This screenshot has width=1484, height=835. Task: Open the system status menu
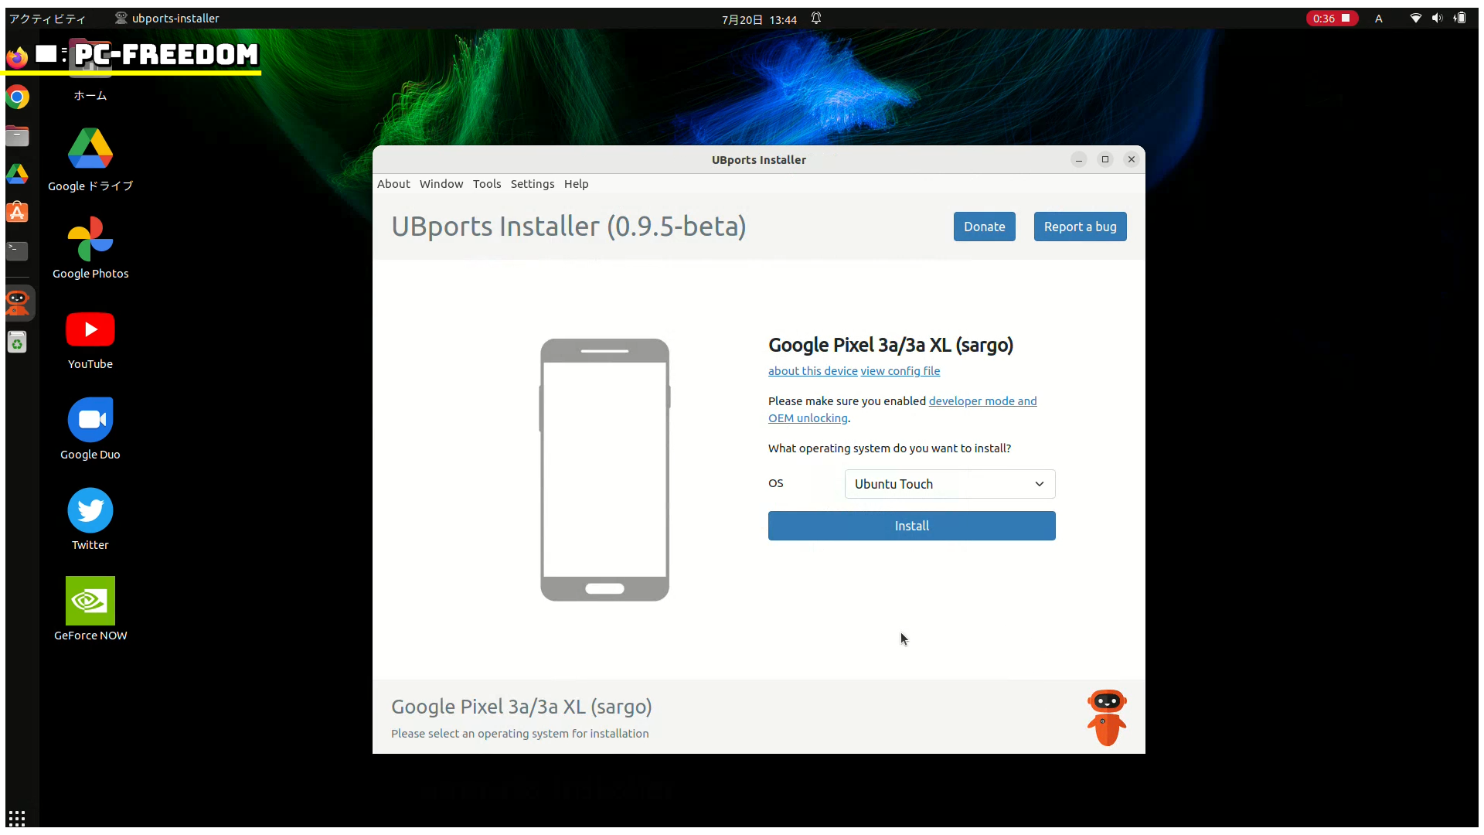[x=1437, y=19]
